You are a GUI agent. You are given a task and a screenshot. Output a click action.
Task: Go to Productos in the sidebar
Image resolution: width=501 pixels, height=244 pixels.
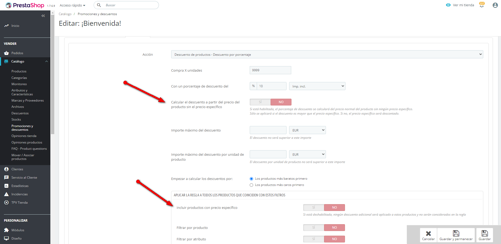coord(19,71)
